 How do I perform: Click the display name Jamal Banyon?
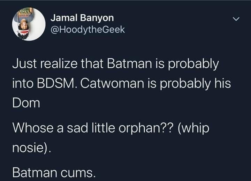coord(82,18)
